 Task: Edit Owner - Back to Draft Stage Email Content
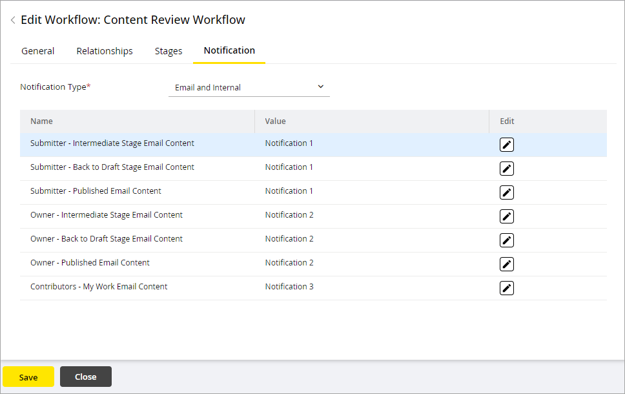(x=506, y=240)
